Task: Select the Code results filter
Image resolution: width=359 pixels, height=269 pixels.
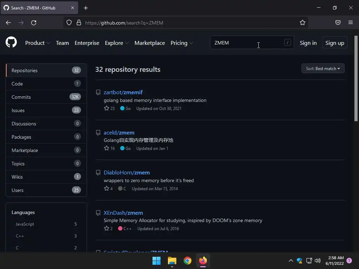Action: click(46, 84)
